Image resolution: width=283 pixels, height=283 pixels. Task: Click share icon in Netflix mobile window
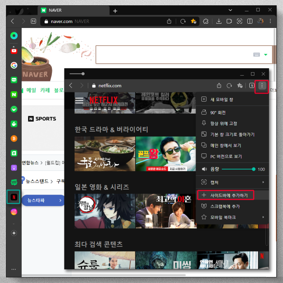click(219, 86)
